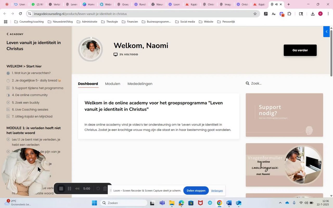Open the Nieuwsbrief/blog bookmark folder
The height and width of the screenshot is (208, 333).
point(60,22)
